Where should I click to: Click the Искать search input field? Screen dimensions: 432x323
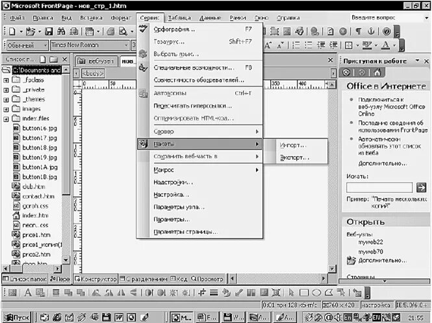(x=379, y=188)
